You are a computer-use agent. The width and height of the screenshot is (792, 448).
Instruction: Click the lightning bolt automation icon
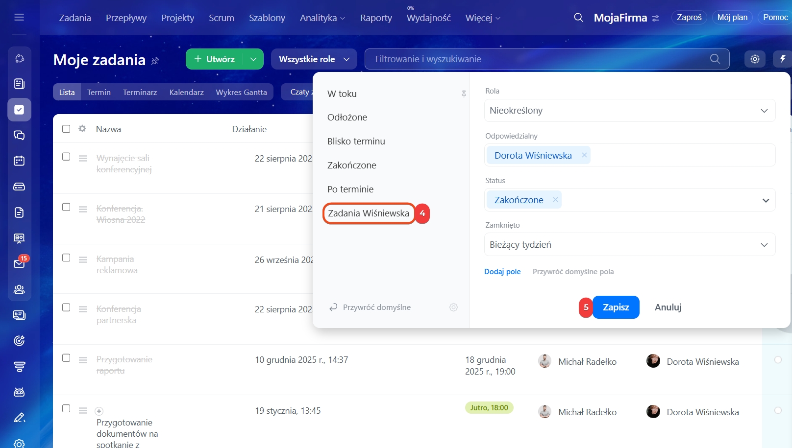(783, 59)
